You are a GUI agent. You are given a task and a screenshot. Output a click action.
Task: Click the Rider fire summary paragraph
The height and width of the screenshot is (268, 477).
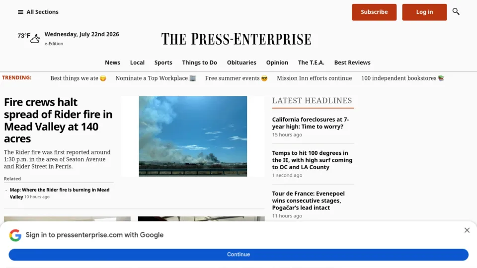tap(57, 159)
